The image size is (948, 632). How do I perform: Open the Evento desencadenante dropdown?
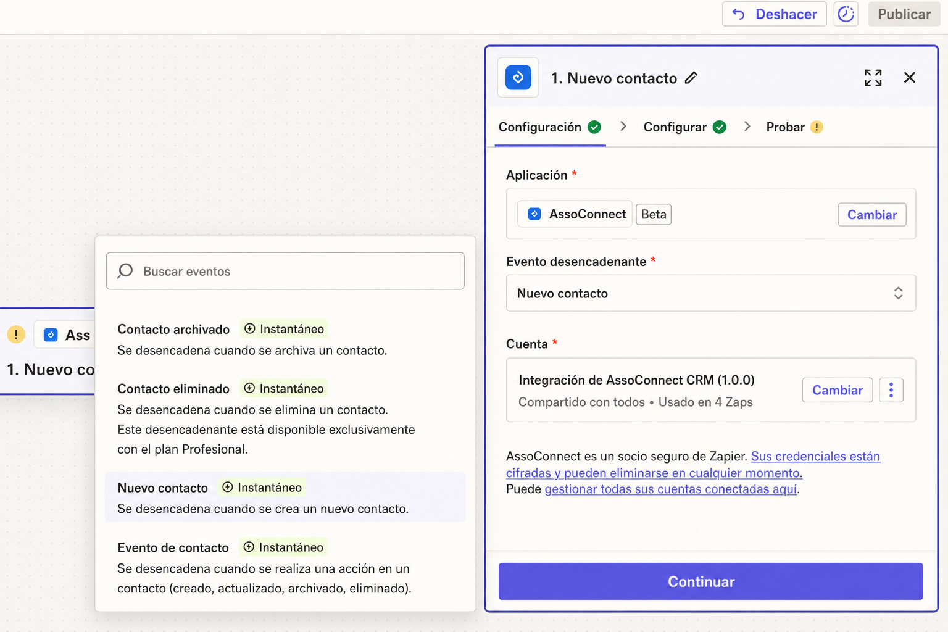point(711,293)
